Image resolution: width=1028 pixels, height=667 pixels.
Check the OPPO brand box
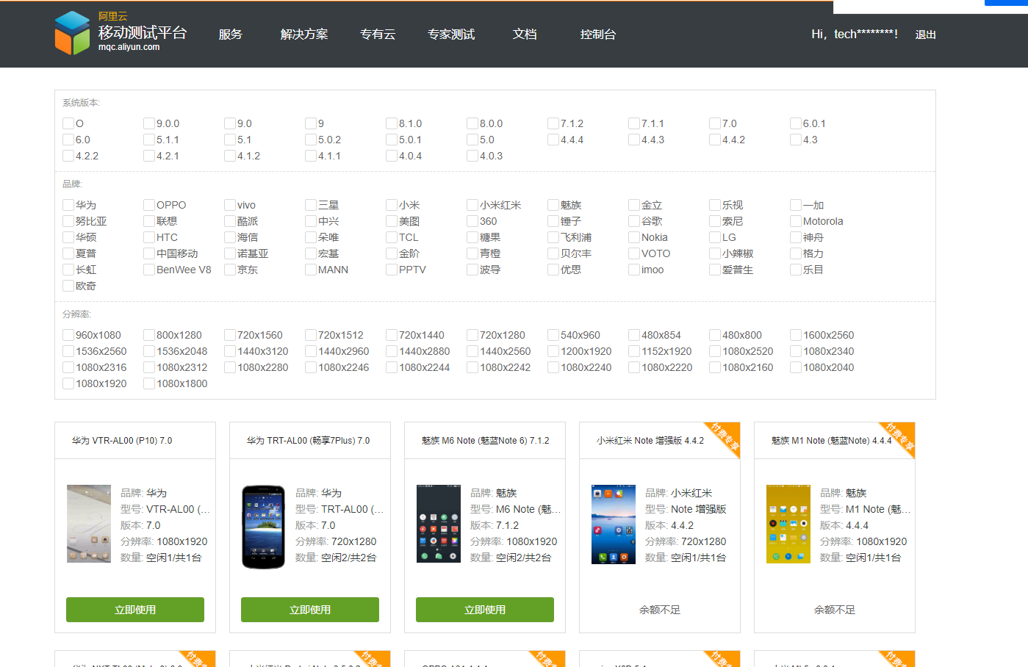[x=149, y=205]
